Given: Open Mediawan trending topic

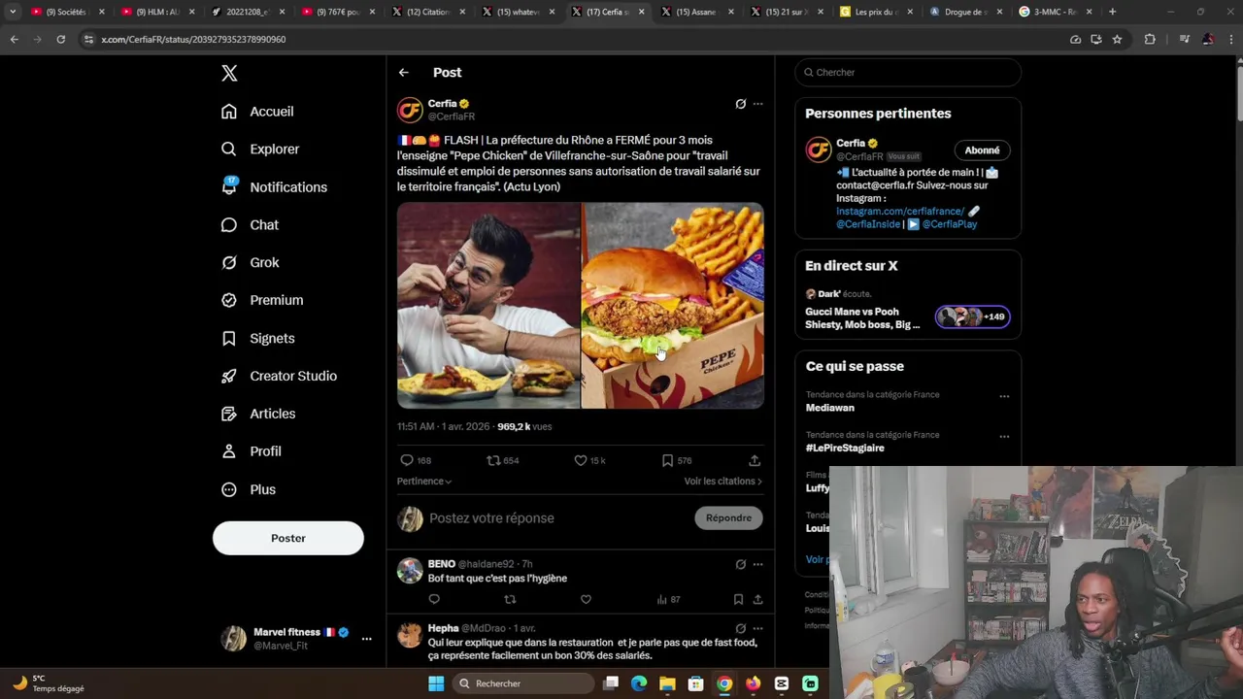Looking at the screenshot, I should (x=830, y=409).
